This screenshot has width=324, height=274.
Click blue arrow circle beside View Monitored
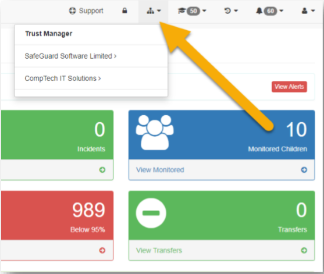point(304,170)
